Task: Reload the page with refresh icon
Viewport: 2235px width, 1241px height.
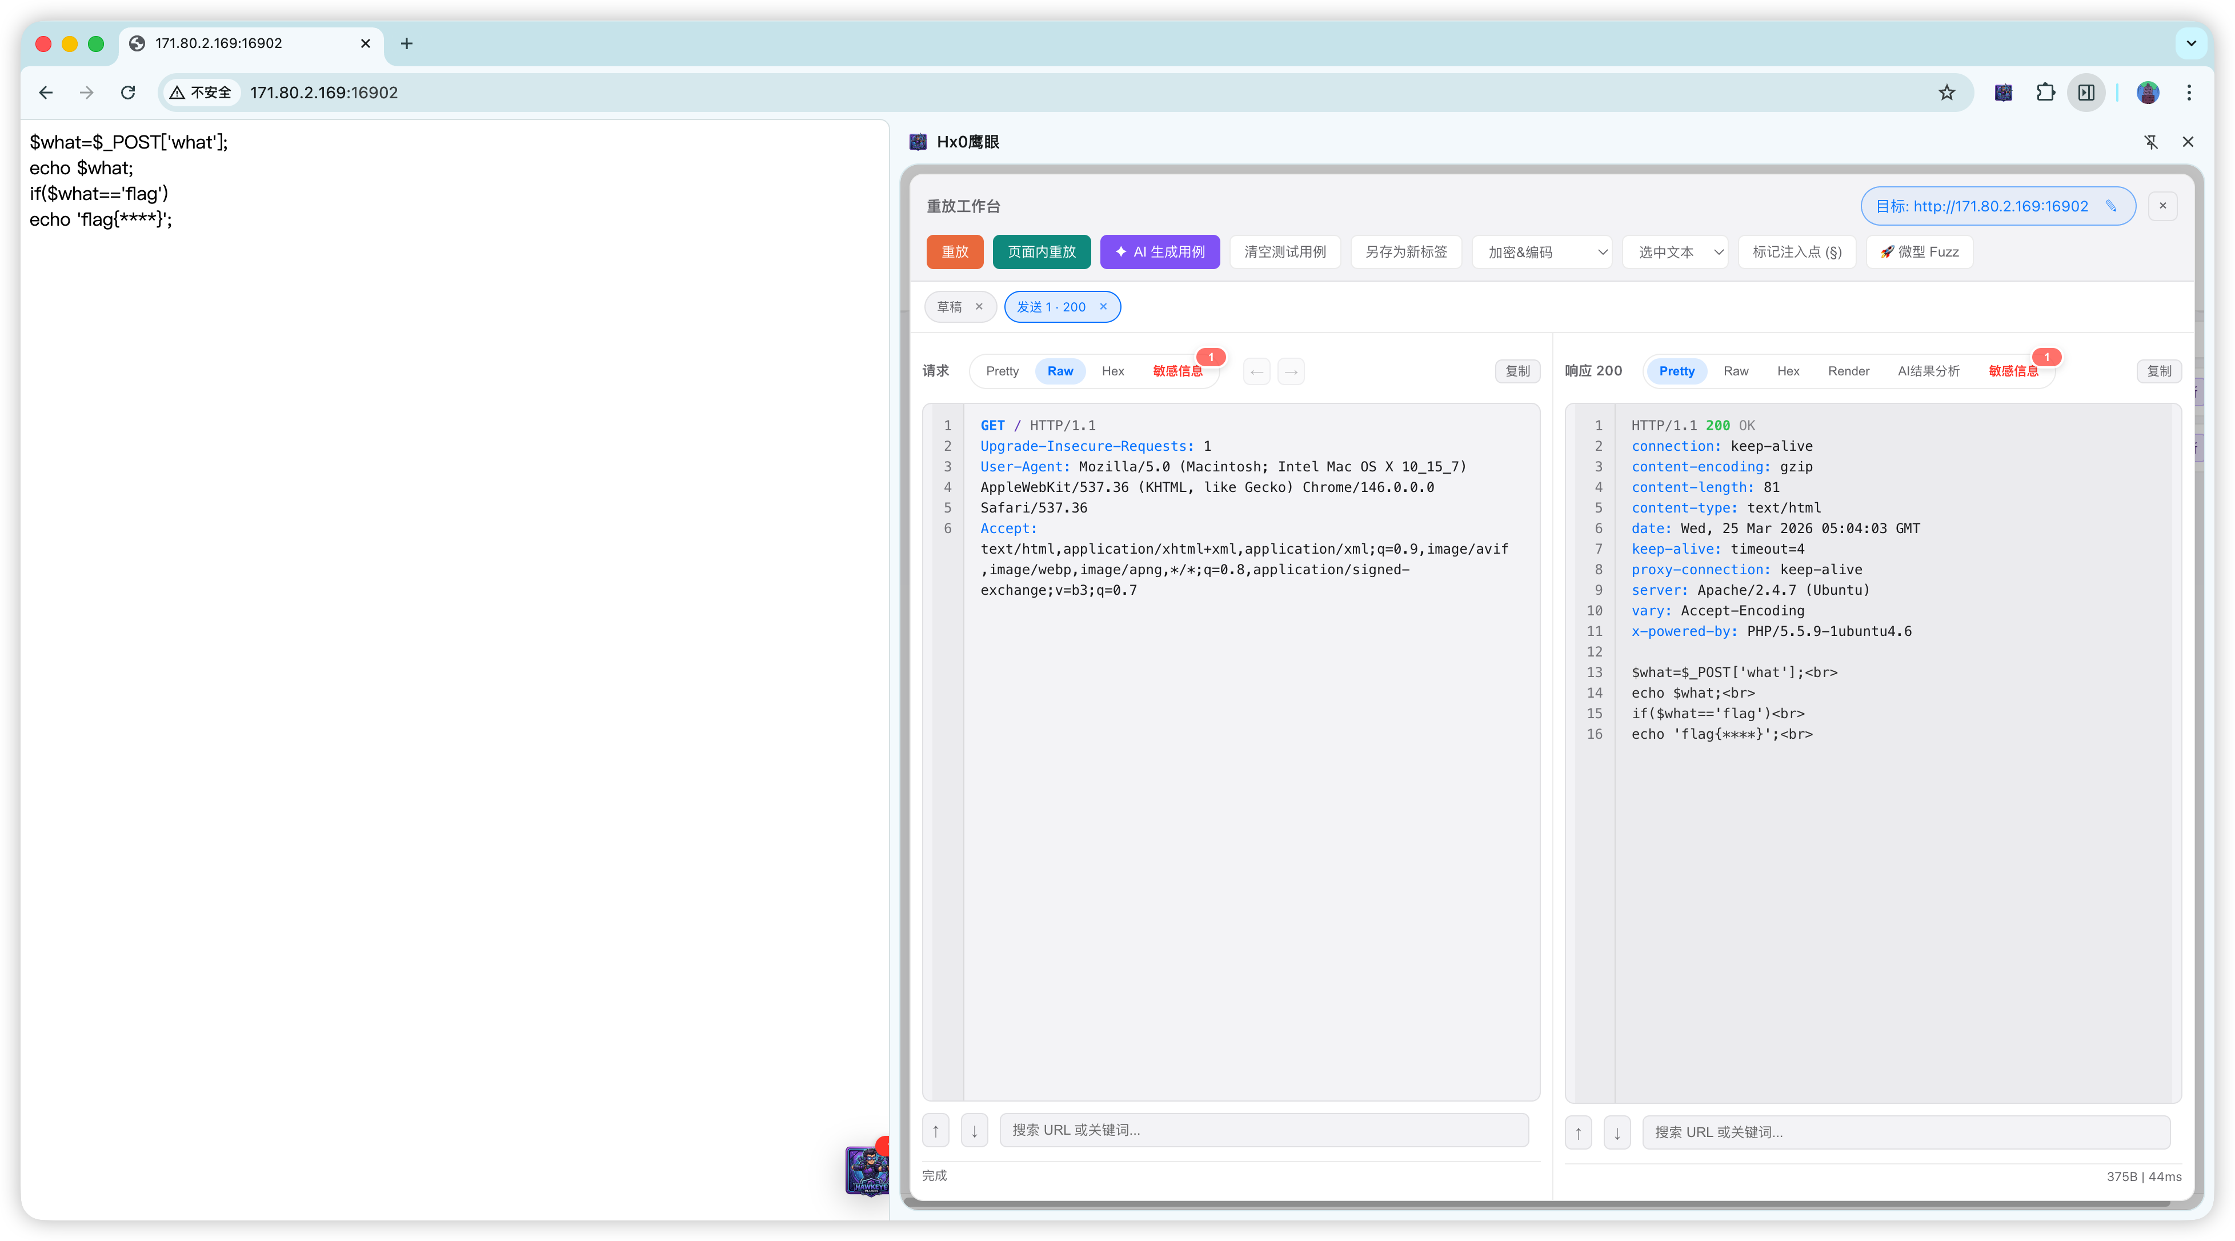Action: pyautogui.click(x=129, y=93)
